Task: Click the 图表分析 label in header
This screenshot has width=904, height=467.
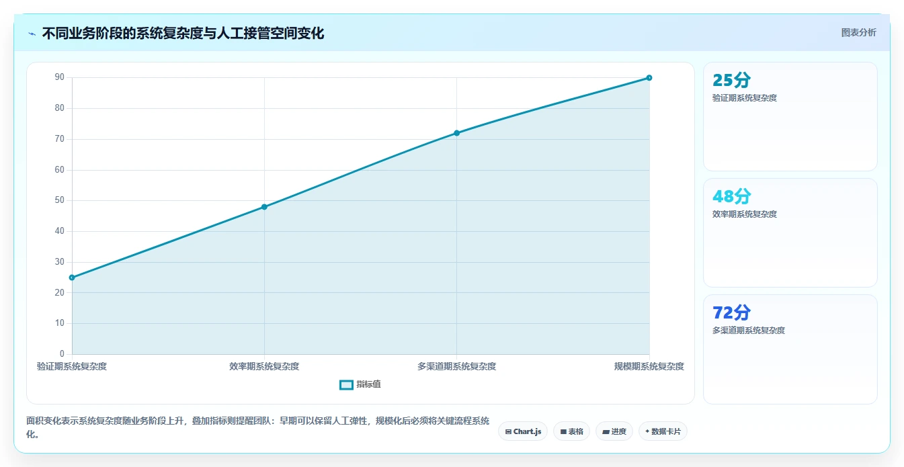Action: click(858, 32)
